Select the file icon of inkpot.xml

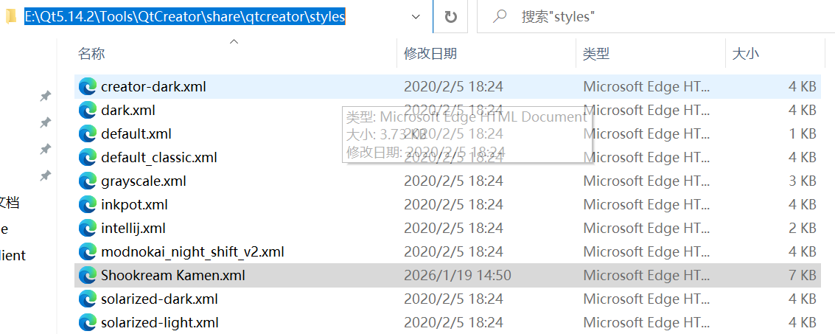[x=88, y=204]
